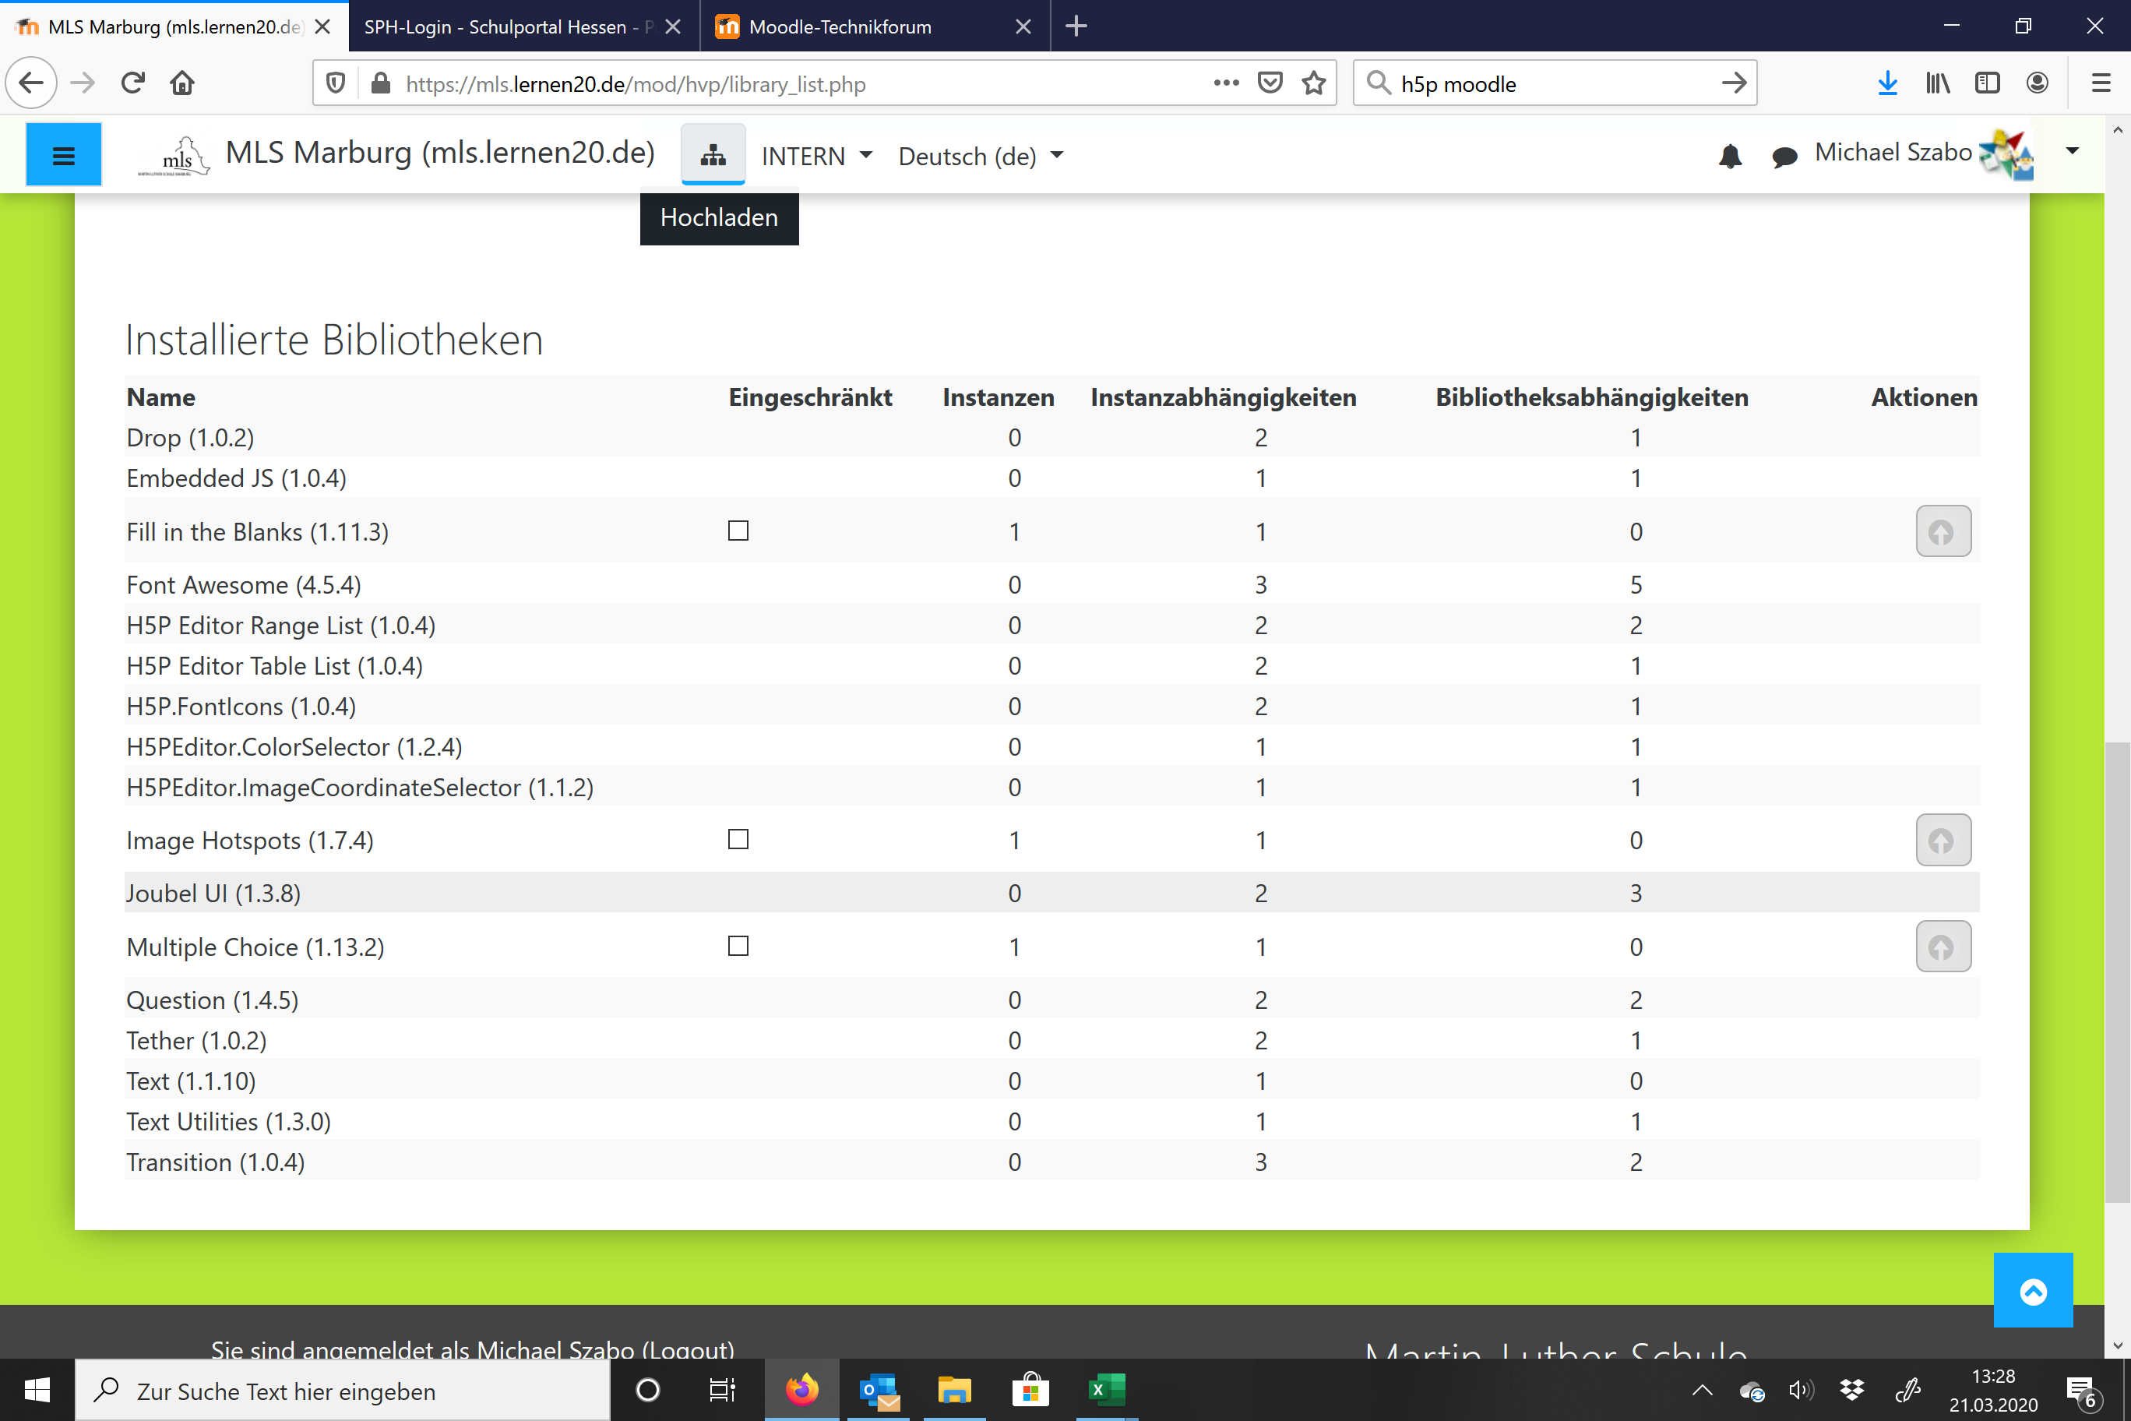Click the H5PEditor.ImageCoordinateSelector (1.1.2) entry

tap(360, 788)
